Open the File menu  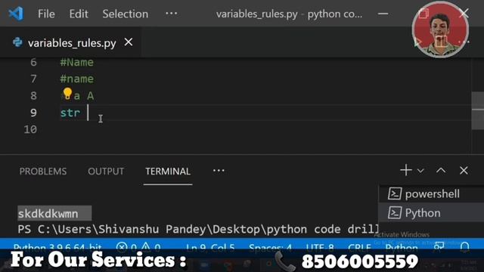[x=46, y=14]
